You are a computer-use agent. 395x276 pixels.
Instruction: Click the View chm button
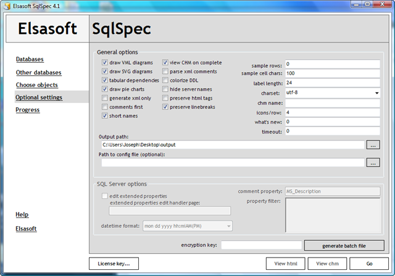coord(327,264)
